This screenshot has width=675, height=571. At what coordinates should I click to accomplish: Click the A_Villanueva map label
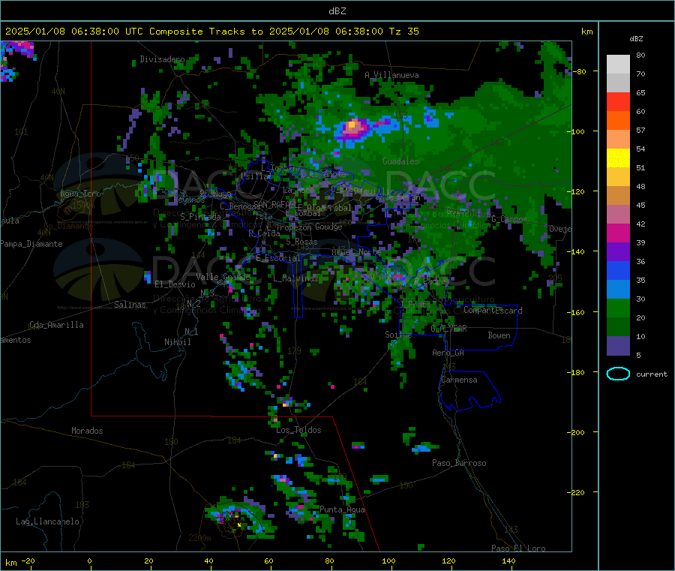tap(391, 75)
